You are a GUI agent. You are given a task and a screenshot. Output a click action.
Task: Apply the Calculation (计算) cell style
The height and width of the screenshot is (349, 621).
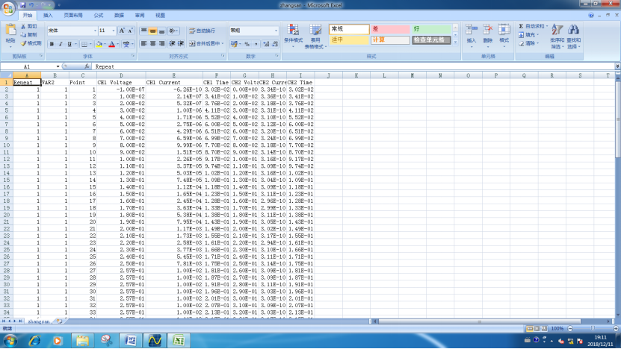pos(390,40)
